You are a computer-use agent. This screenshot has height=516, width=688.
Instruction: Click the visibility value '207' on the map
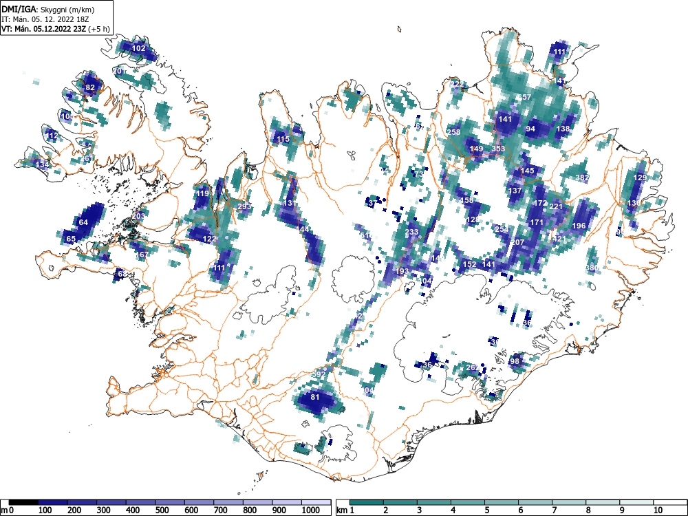tap(518, 242)
